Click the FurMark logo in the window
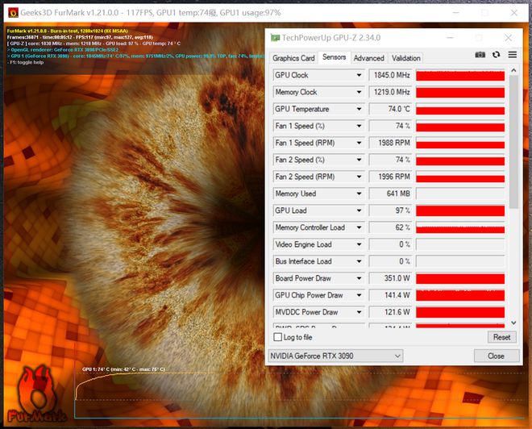Image resolution: width=532 pixels, height=429 pixels. point(36,394)
